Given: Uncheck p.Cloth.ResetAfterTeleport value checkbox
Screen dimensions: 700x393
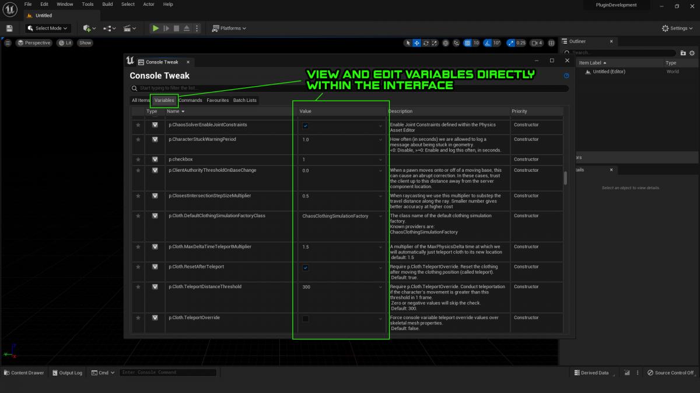Looking at the screenshot, I should pos(306,268).
